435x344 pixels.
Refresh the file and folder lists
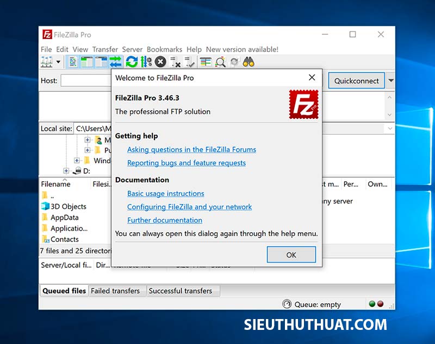pyautogui.click(x=132, y=62)
